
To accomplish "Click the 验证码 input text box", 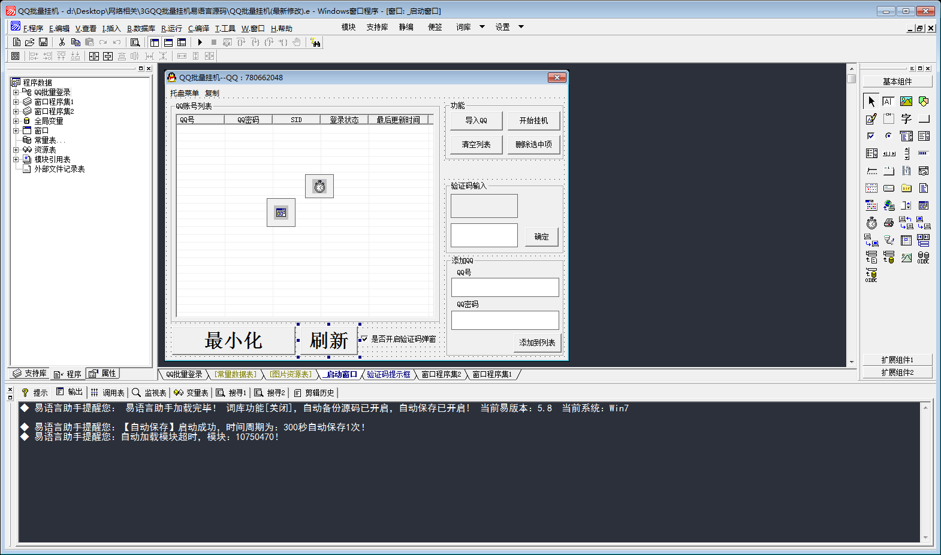I will pyautogui.click(x=484, y=235).
